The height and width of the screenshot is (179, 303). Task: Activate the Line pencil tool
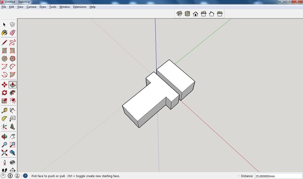(x=4, y=43)
